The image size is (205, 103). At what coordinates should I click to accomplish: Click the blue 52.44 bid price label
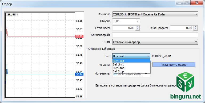(x=79, y=74)
